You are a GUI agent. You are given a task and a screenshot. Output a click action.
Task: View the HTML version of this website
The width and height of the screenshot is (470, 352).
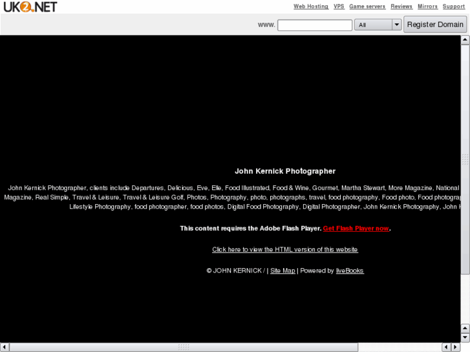(x=284, y=249)
